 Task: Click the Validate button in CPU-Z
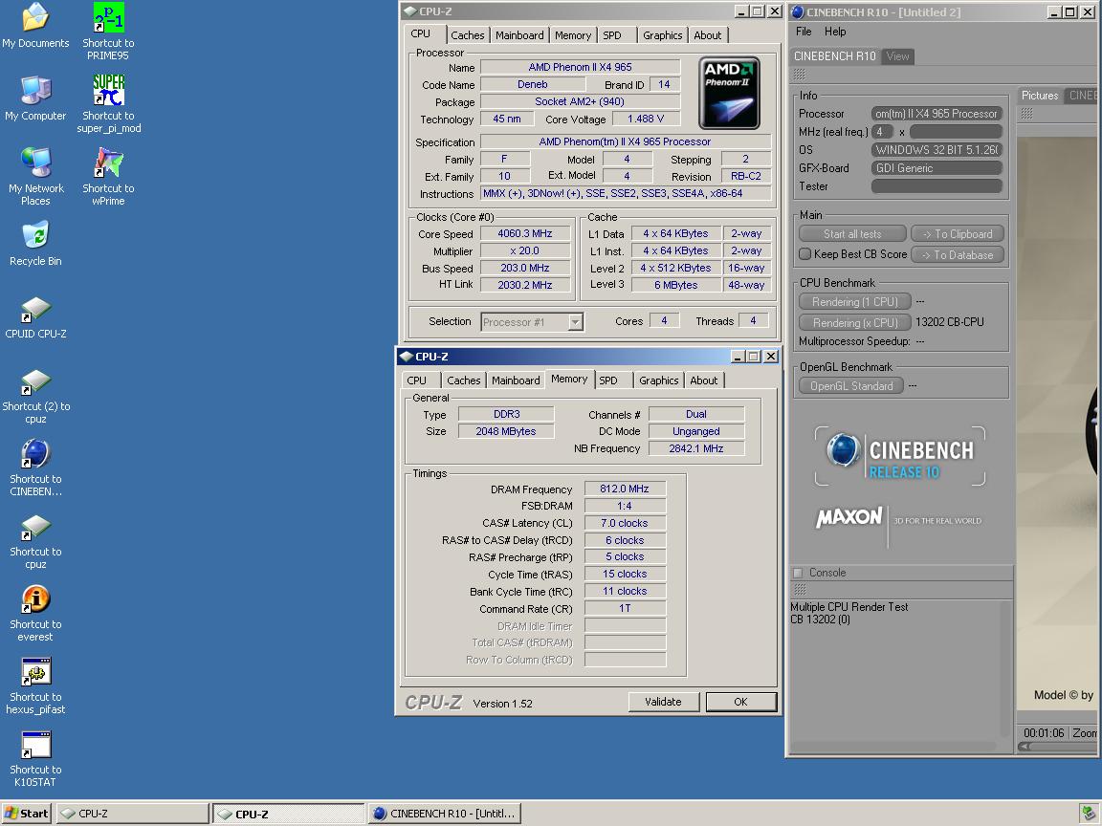663,702
